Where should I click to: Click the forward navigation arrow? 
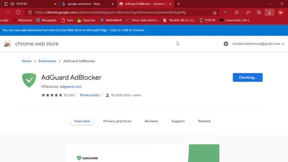[x=8, y=12]
